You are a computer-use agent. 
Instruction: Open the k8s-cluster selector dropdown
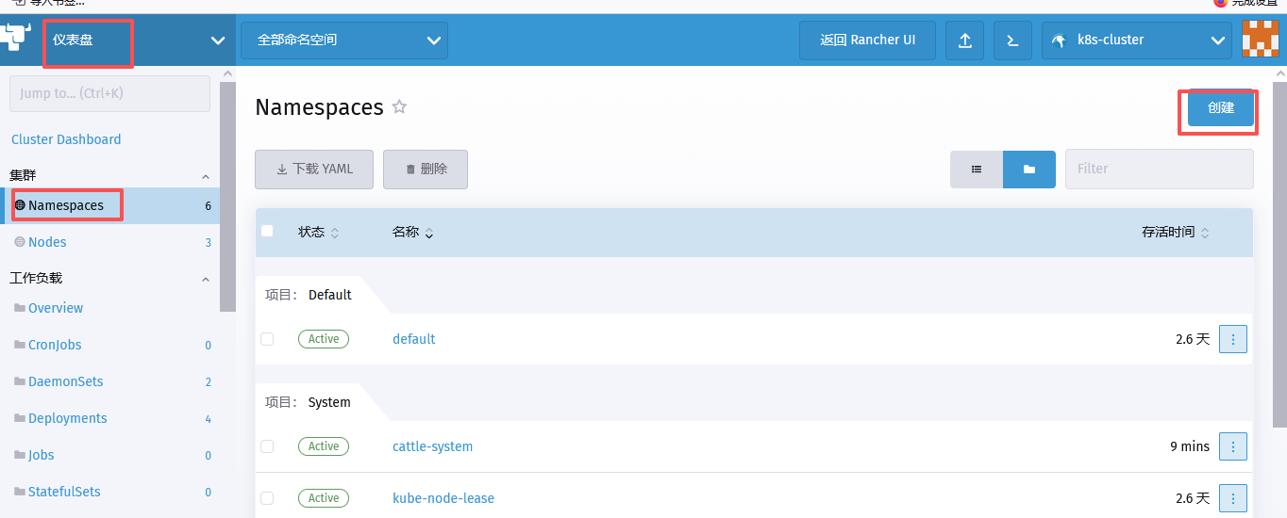(x=1136, y=40)
